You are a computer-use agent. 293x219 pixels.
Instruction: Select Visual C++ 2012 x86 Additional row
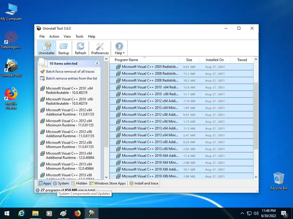181,115
